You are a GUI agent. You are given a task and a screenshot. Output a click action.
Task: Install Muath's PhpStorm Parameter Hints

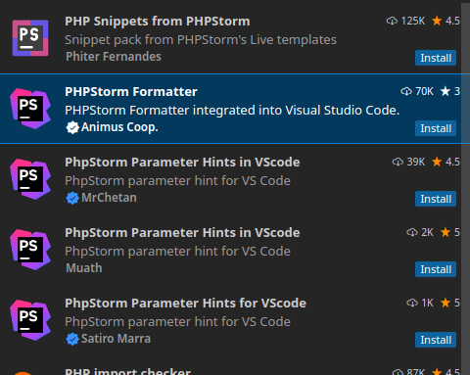click(x=436, y=269)
